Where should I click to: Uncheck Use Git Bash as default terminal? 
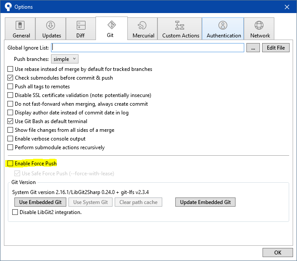tap(10, 121)
